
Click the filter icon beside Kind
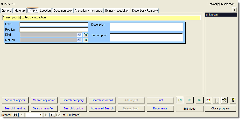click(86, 35)
